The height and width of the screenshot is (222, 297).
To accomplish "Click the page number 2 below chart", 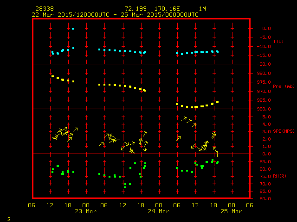I will (9, 219).
